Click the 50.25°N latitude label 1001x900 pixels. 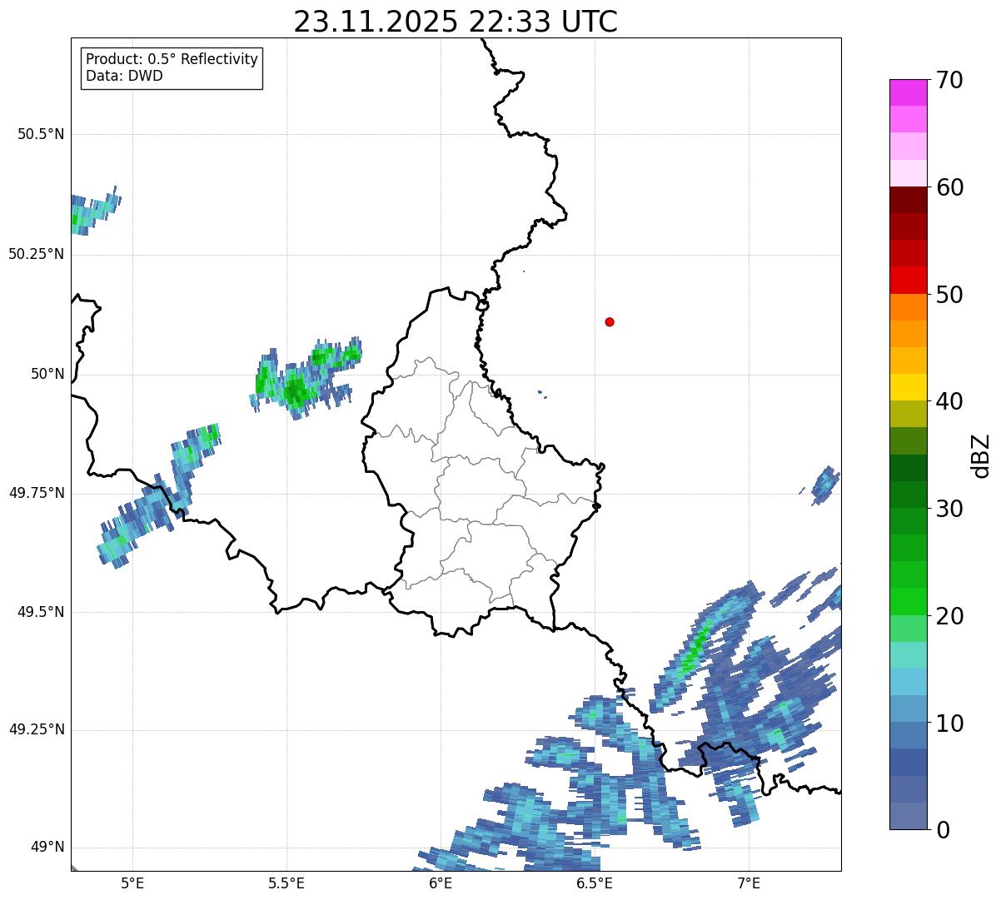coord(37,254)
